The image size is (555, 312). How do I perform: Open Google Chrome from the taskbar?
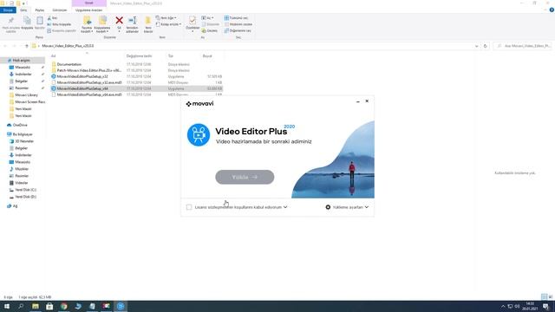pyautogui.click(x=63, y=306)
